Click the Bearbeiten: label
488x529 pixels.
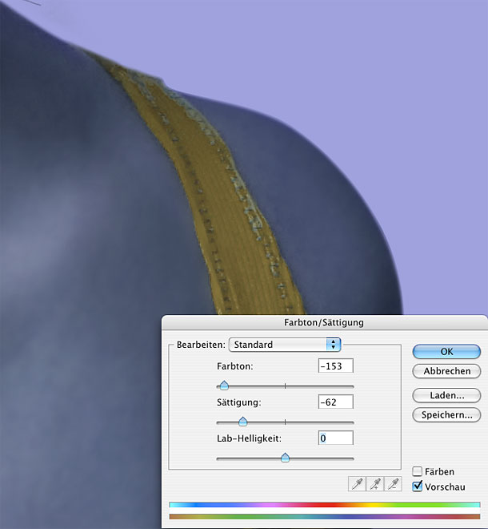(x=201, y=345)
